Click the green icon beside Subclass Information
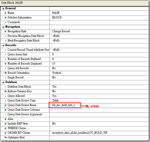 (6, 18)
